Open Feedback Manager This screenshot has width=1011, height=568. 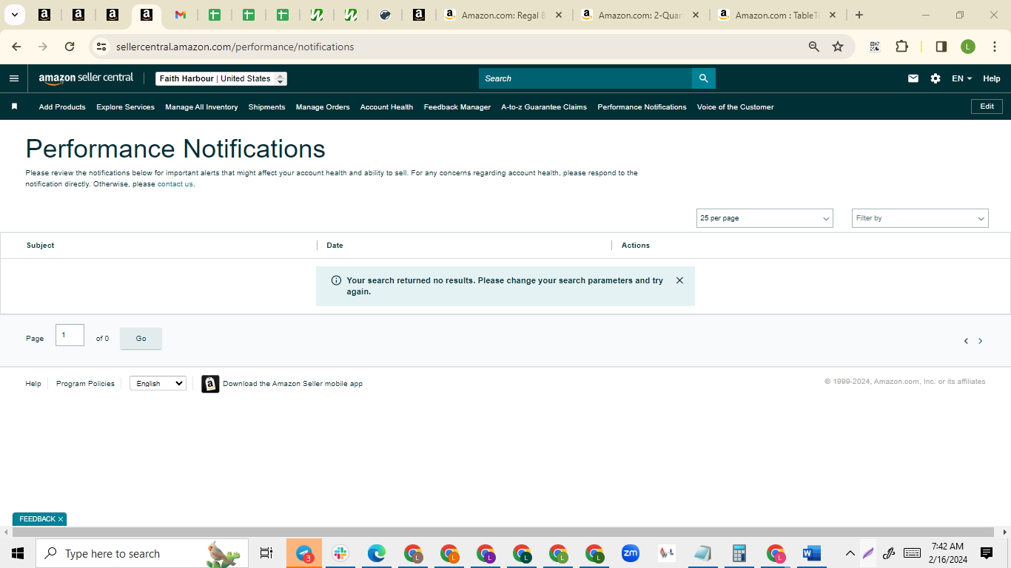(x=457, y=107)
